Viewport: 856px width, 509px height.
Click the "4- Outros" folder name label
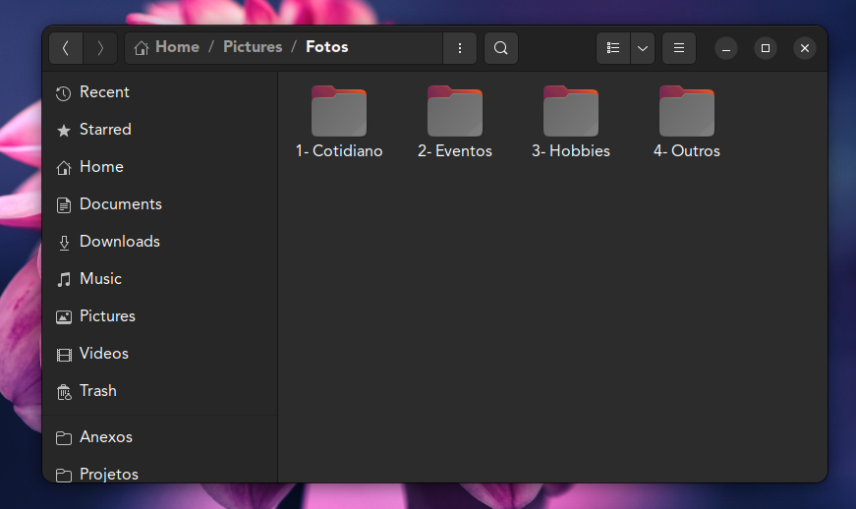click(x=687, y=151)
